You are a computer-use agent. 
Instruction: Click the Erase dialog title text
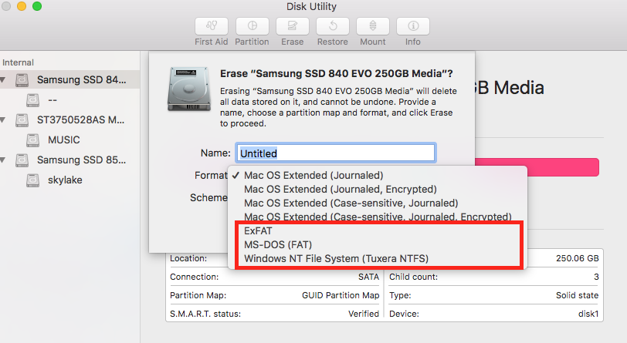[337, 73]
